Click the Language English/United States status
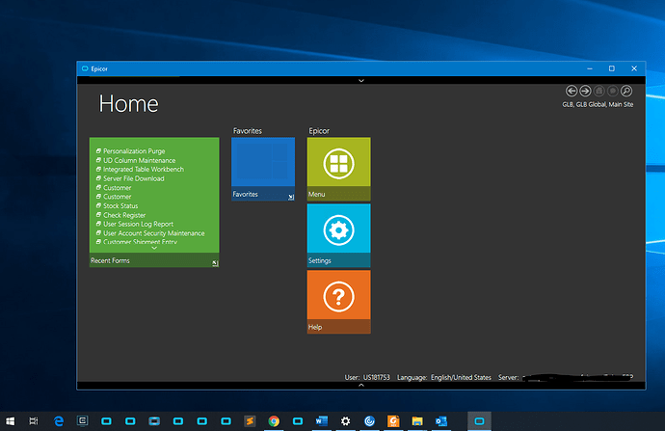665x431 pixels. coord(444,377)
